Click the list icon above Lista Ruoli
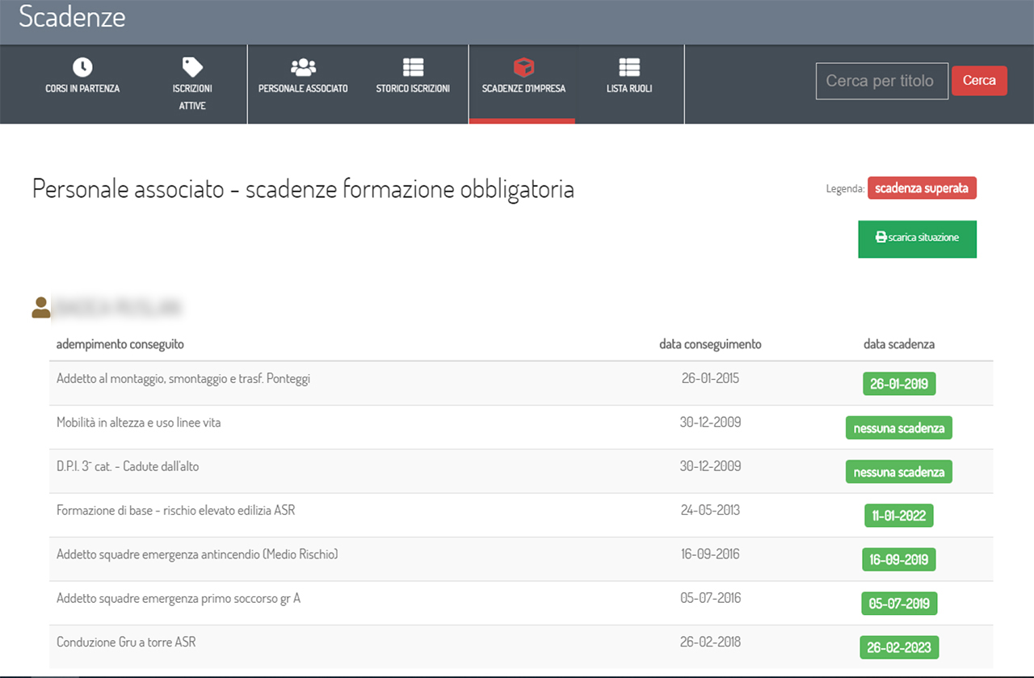This screenshot has width=1034, height=678. pos(628,67)
